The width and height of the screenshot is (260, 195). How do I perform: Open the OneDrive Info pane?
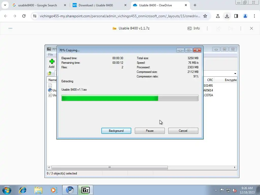click(x=193, y=28)
